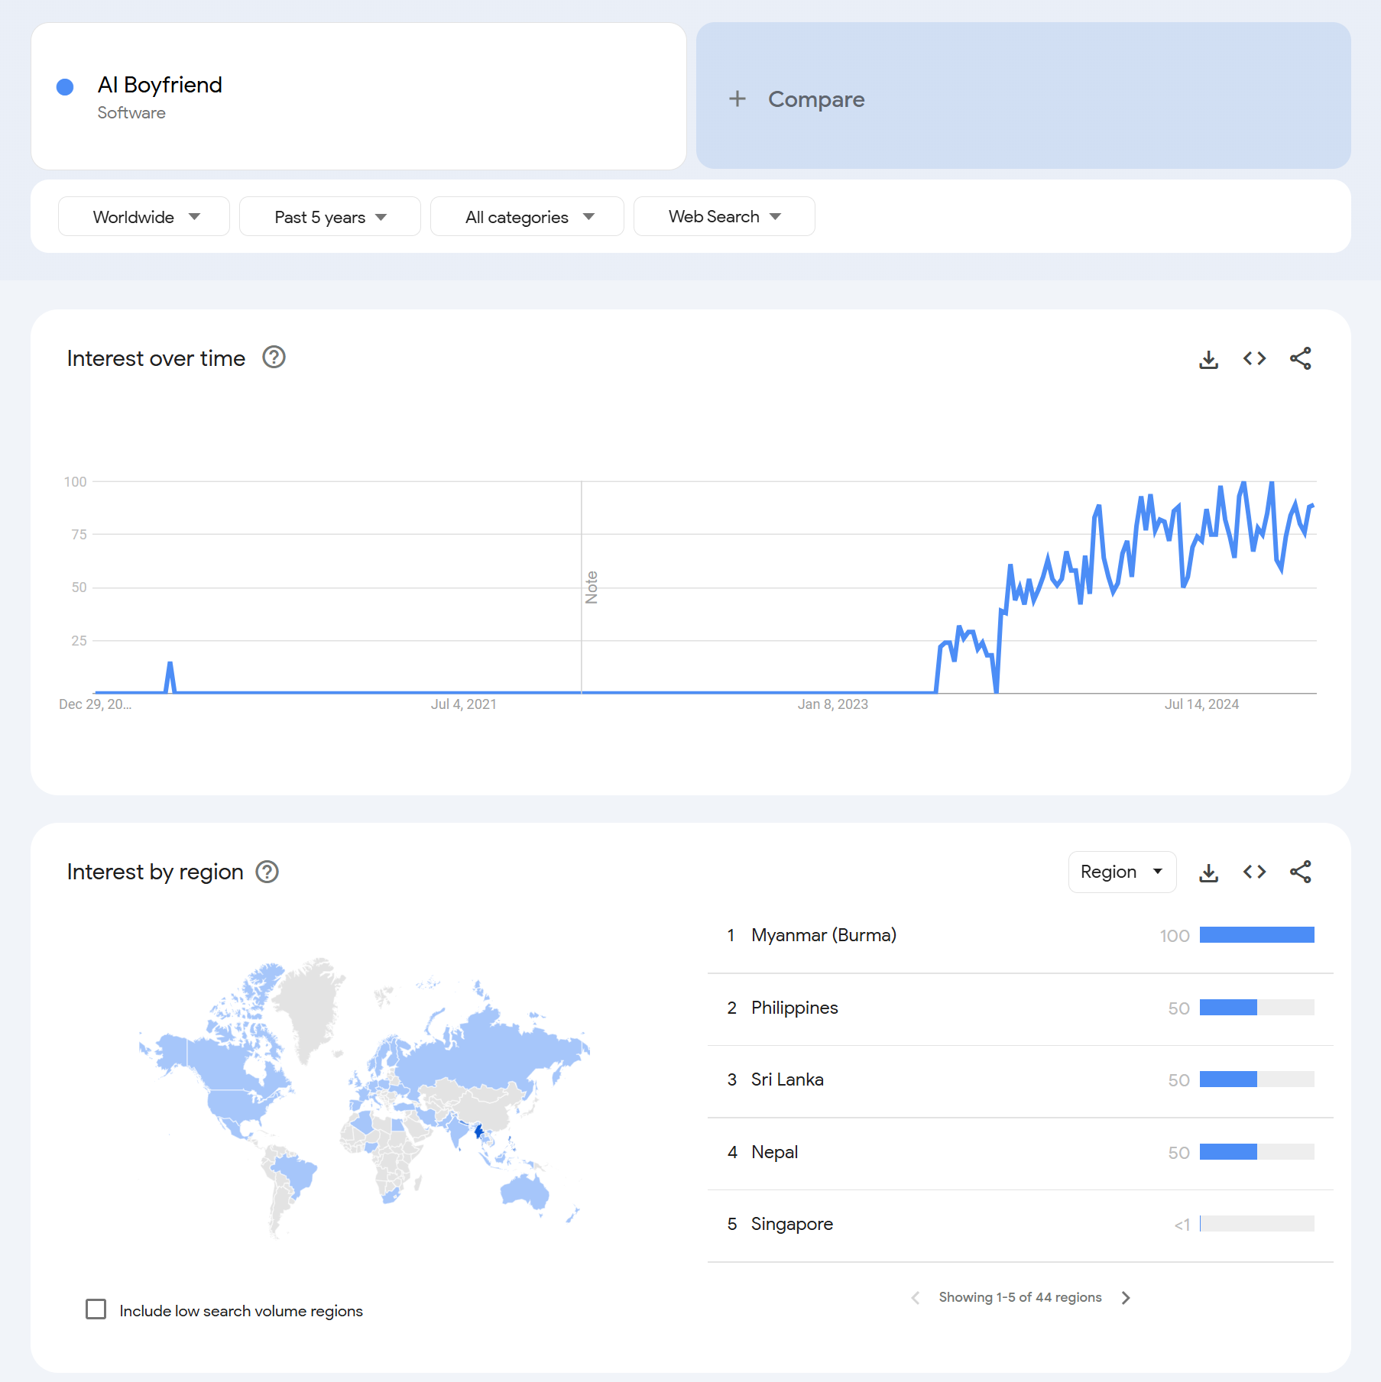Change the Web Search type dropdown

(724, 217)
